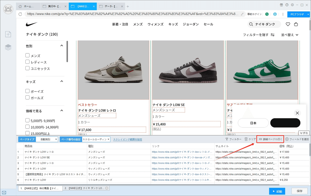Open the セール navigation menu
The image size is (311, 196).
pos(208,24)
